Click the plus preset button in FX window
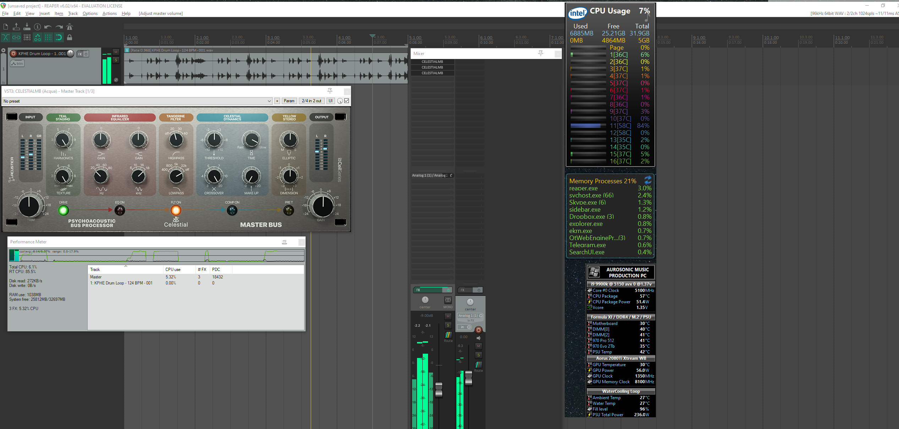 pos(277,101)
